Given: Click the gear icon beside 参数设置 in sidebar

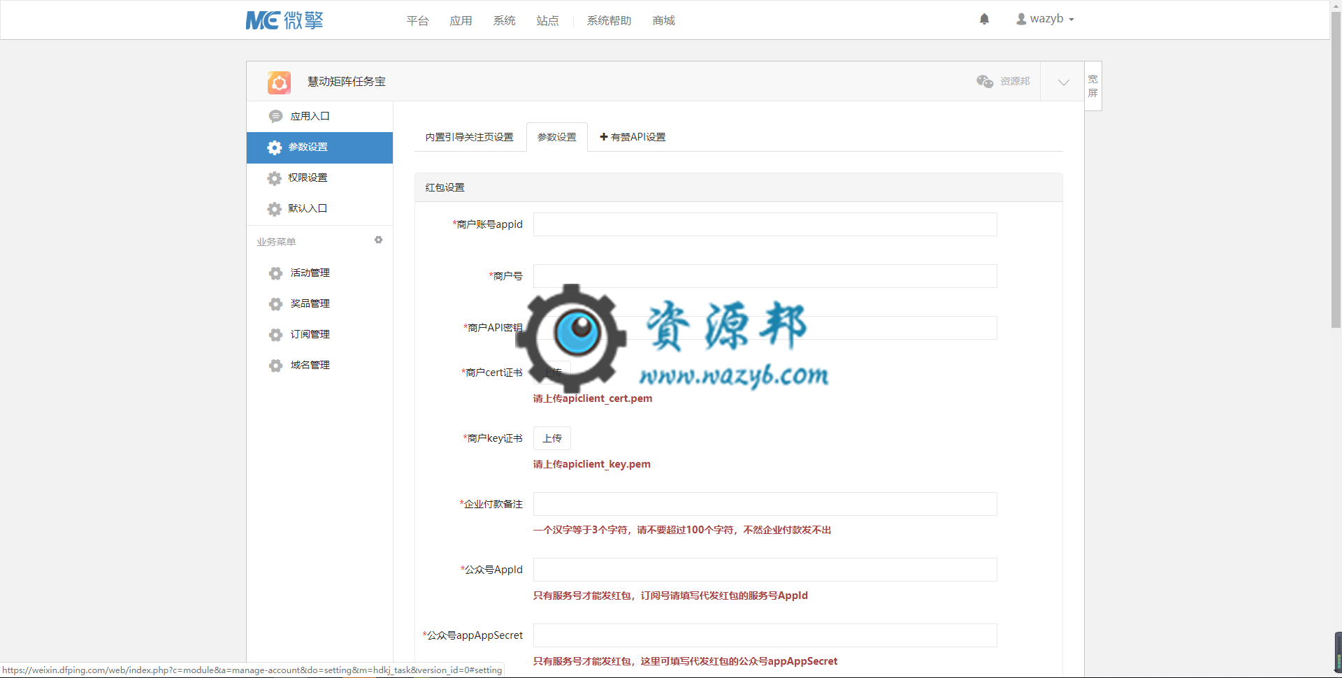Looking at the screenshot, I should pyautogui.click(x=274, y=147).
